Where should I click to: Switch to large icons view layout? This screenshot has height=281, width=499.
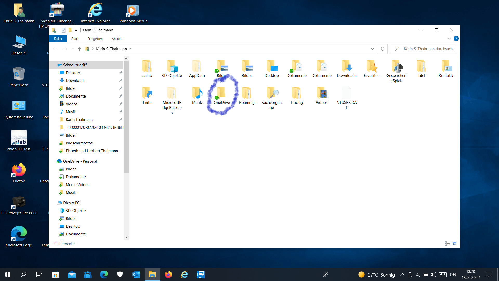pos(455,244)
